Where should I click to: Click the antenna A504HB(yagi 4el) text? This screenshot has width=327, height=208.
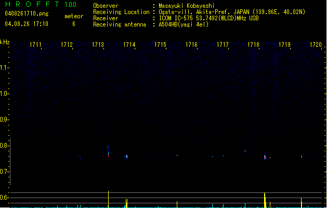tap(184, 24)
